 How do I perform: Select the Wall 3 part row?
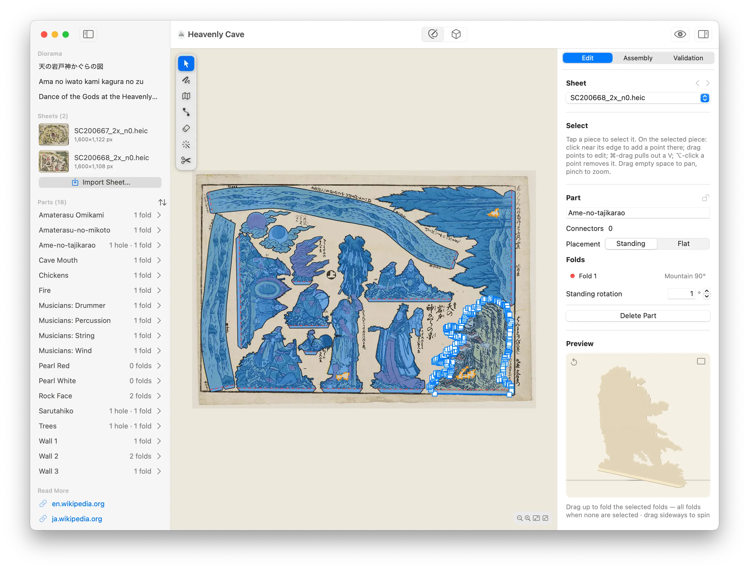coord(100,471)
